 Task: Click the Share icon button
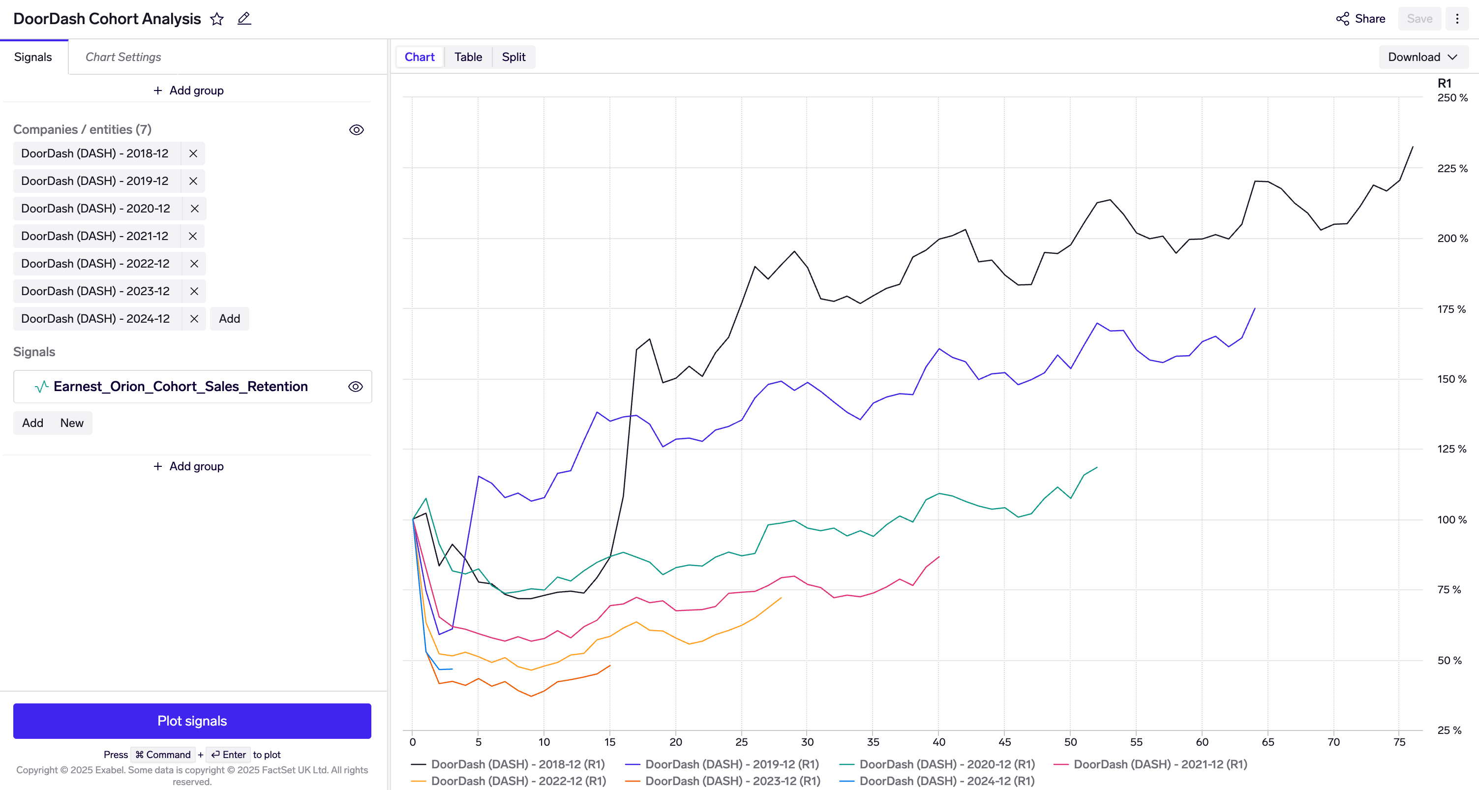pyautogui.click(x=1342, y=19)
